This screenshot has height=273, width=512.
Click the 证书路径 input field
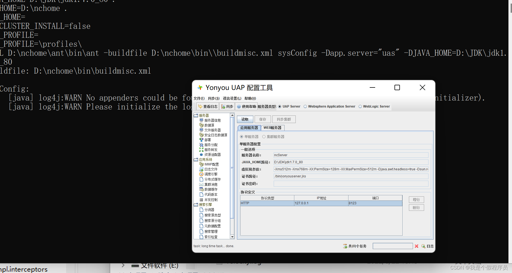point(351,176)
